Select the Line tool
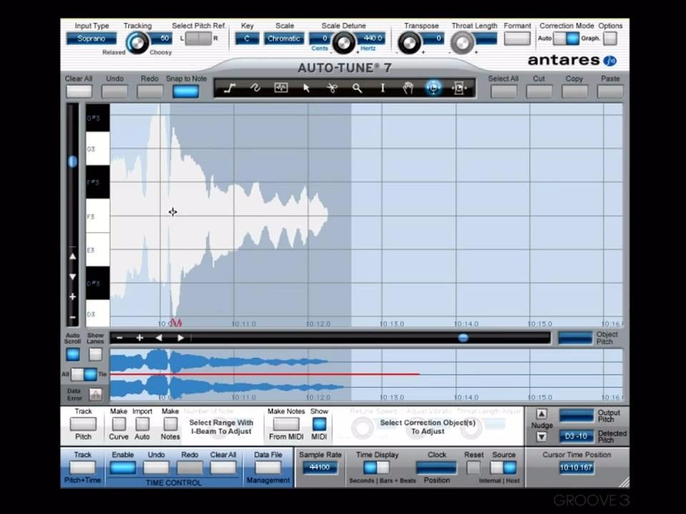This screenshot has width=686, height=514. (229, 89)
